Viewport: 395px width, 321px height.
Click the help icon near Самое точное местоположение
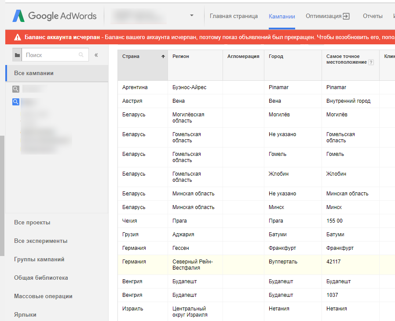click(371, 62)
